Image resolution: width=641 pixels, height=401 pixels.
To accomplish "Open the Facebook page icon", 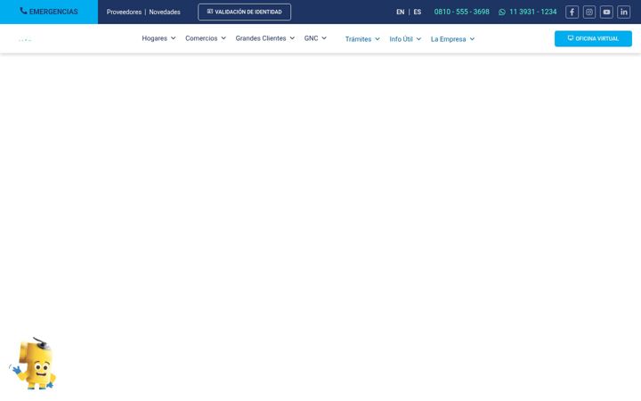I will 572,12.
